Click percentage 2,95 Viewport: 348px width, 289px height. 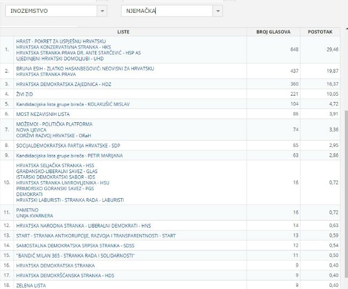334,145
